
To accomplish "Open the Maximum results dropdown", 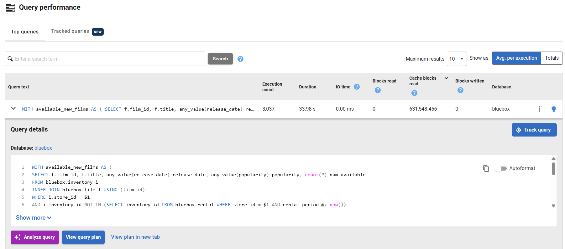I will [x=456, y=59].
